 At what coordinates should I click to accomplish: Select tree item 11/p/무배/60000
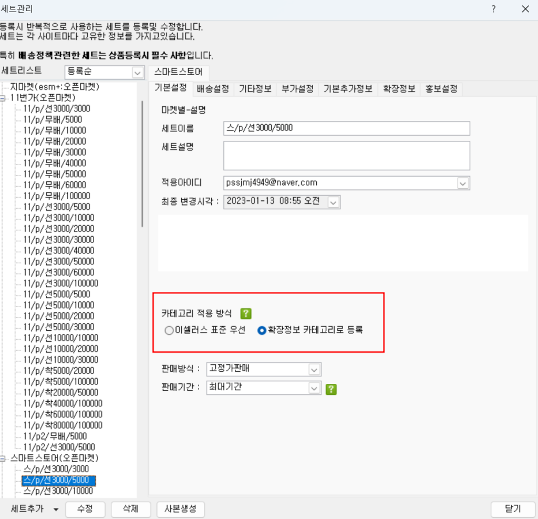[x=55, y=185]
